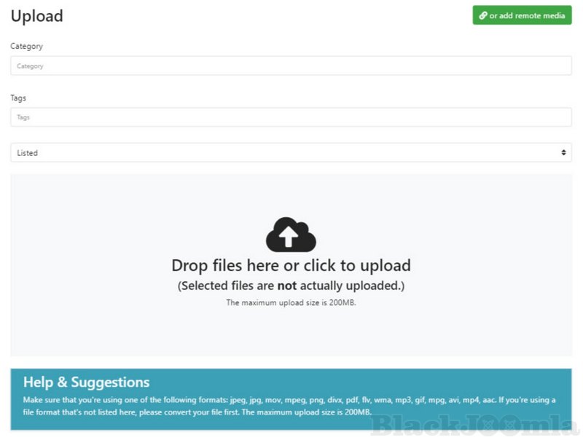This screenshot has width=583, height=440.
Task: Click the up/down arrows on Listed selector
Action: [x=563, y=152]
